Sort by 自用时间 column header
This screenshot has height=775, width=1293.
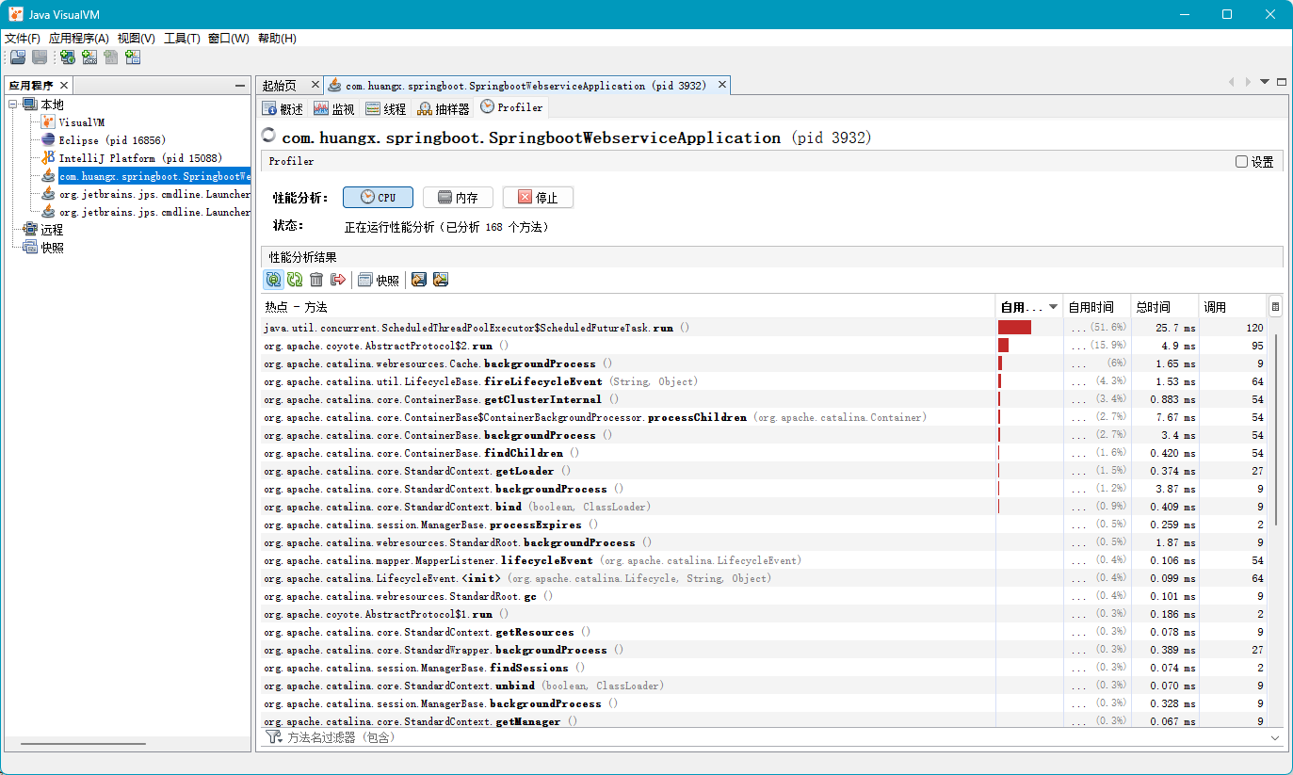point(1097,307)
